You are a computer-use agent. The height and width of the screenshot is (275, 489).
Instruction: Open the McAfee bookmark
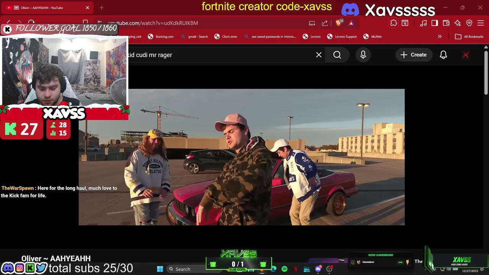click(x=372, y=37)
